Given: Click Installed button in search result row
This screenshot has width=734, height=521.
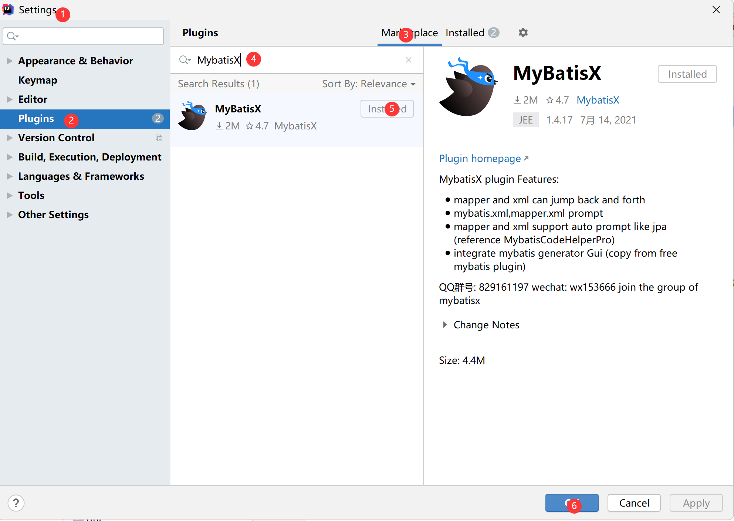Looking at the screenshot, I should click(387, 109).
